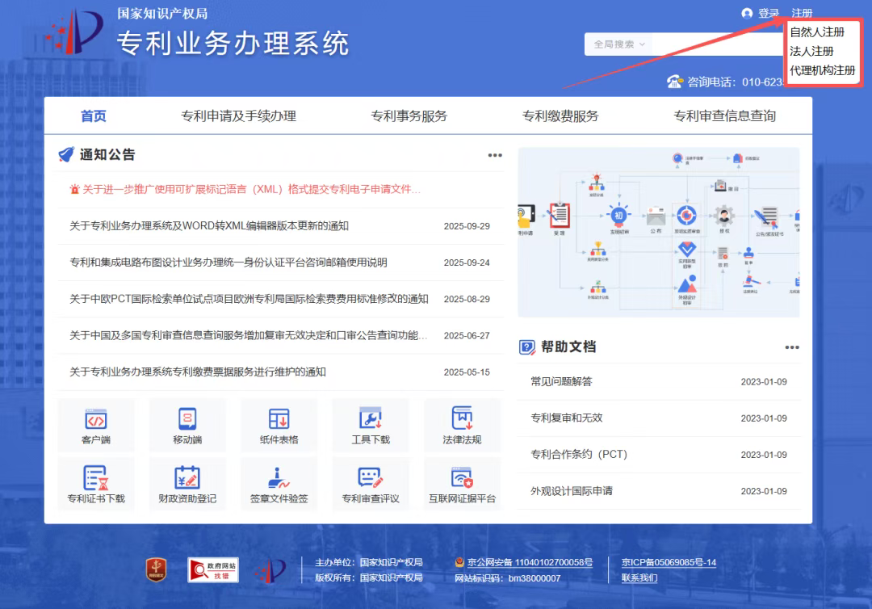This screenshot has height=609, width=872.
Task: Open 专利审查评议 review icon
Action: tap(371, 484)
